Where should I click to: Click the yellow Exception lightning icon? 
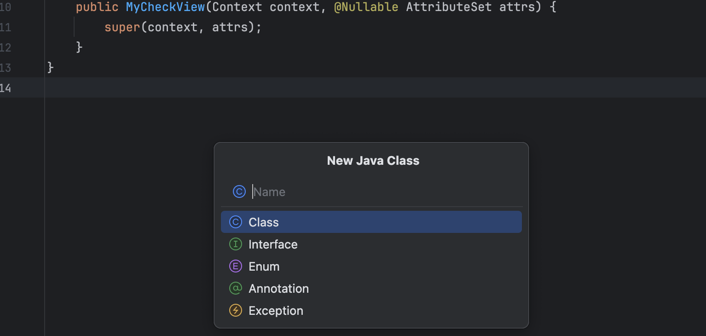[x=235, y=311]
